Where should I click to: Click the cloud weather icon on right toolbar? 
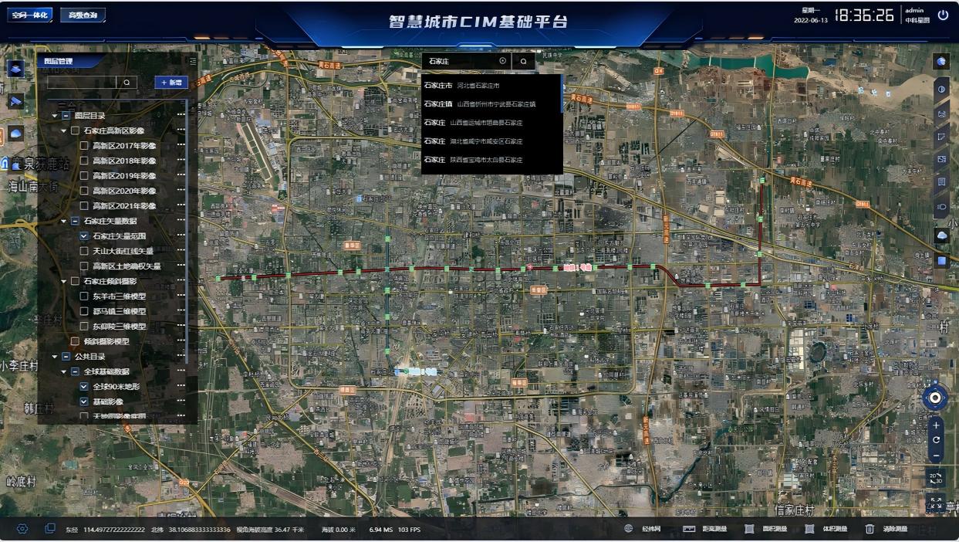click(941, 235)
